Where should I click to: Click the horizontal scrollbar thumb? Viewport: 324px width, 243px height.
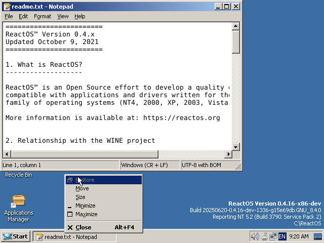[x=85, y=154]
